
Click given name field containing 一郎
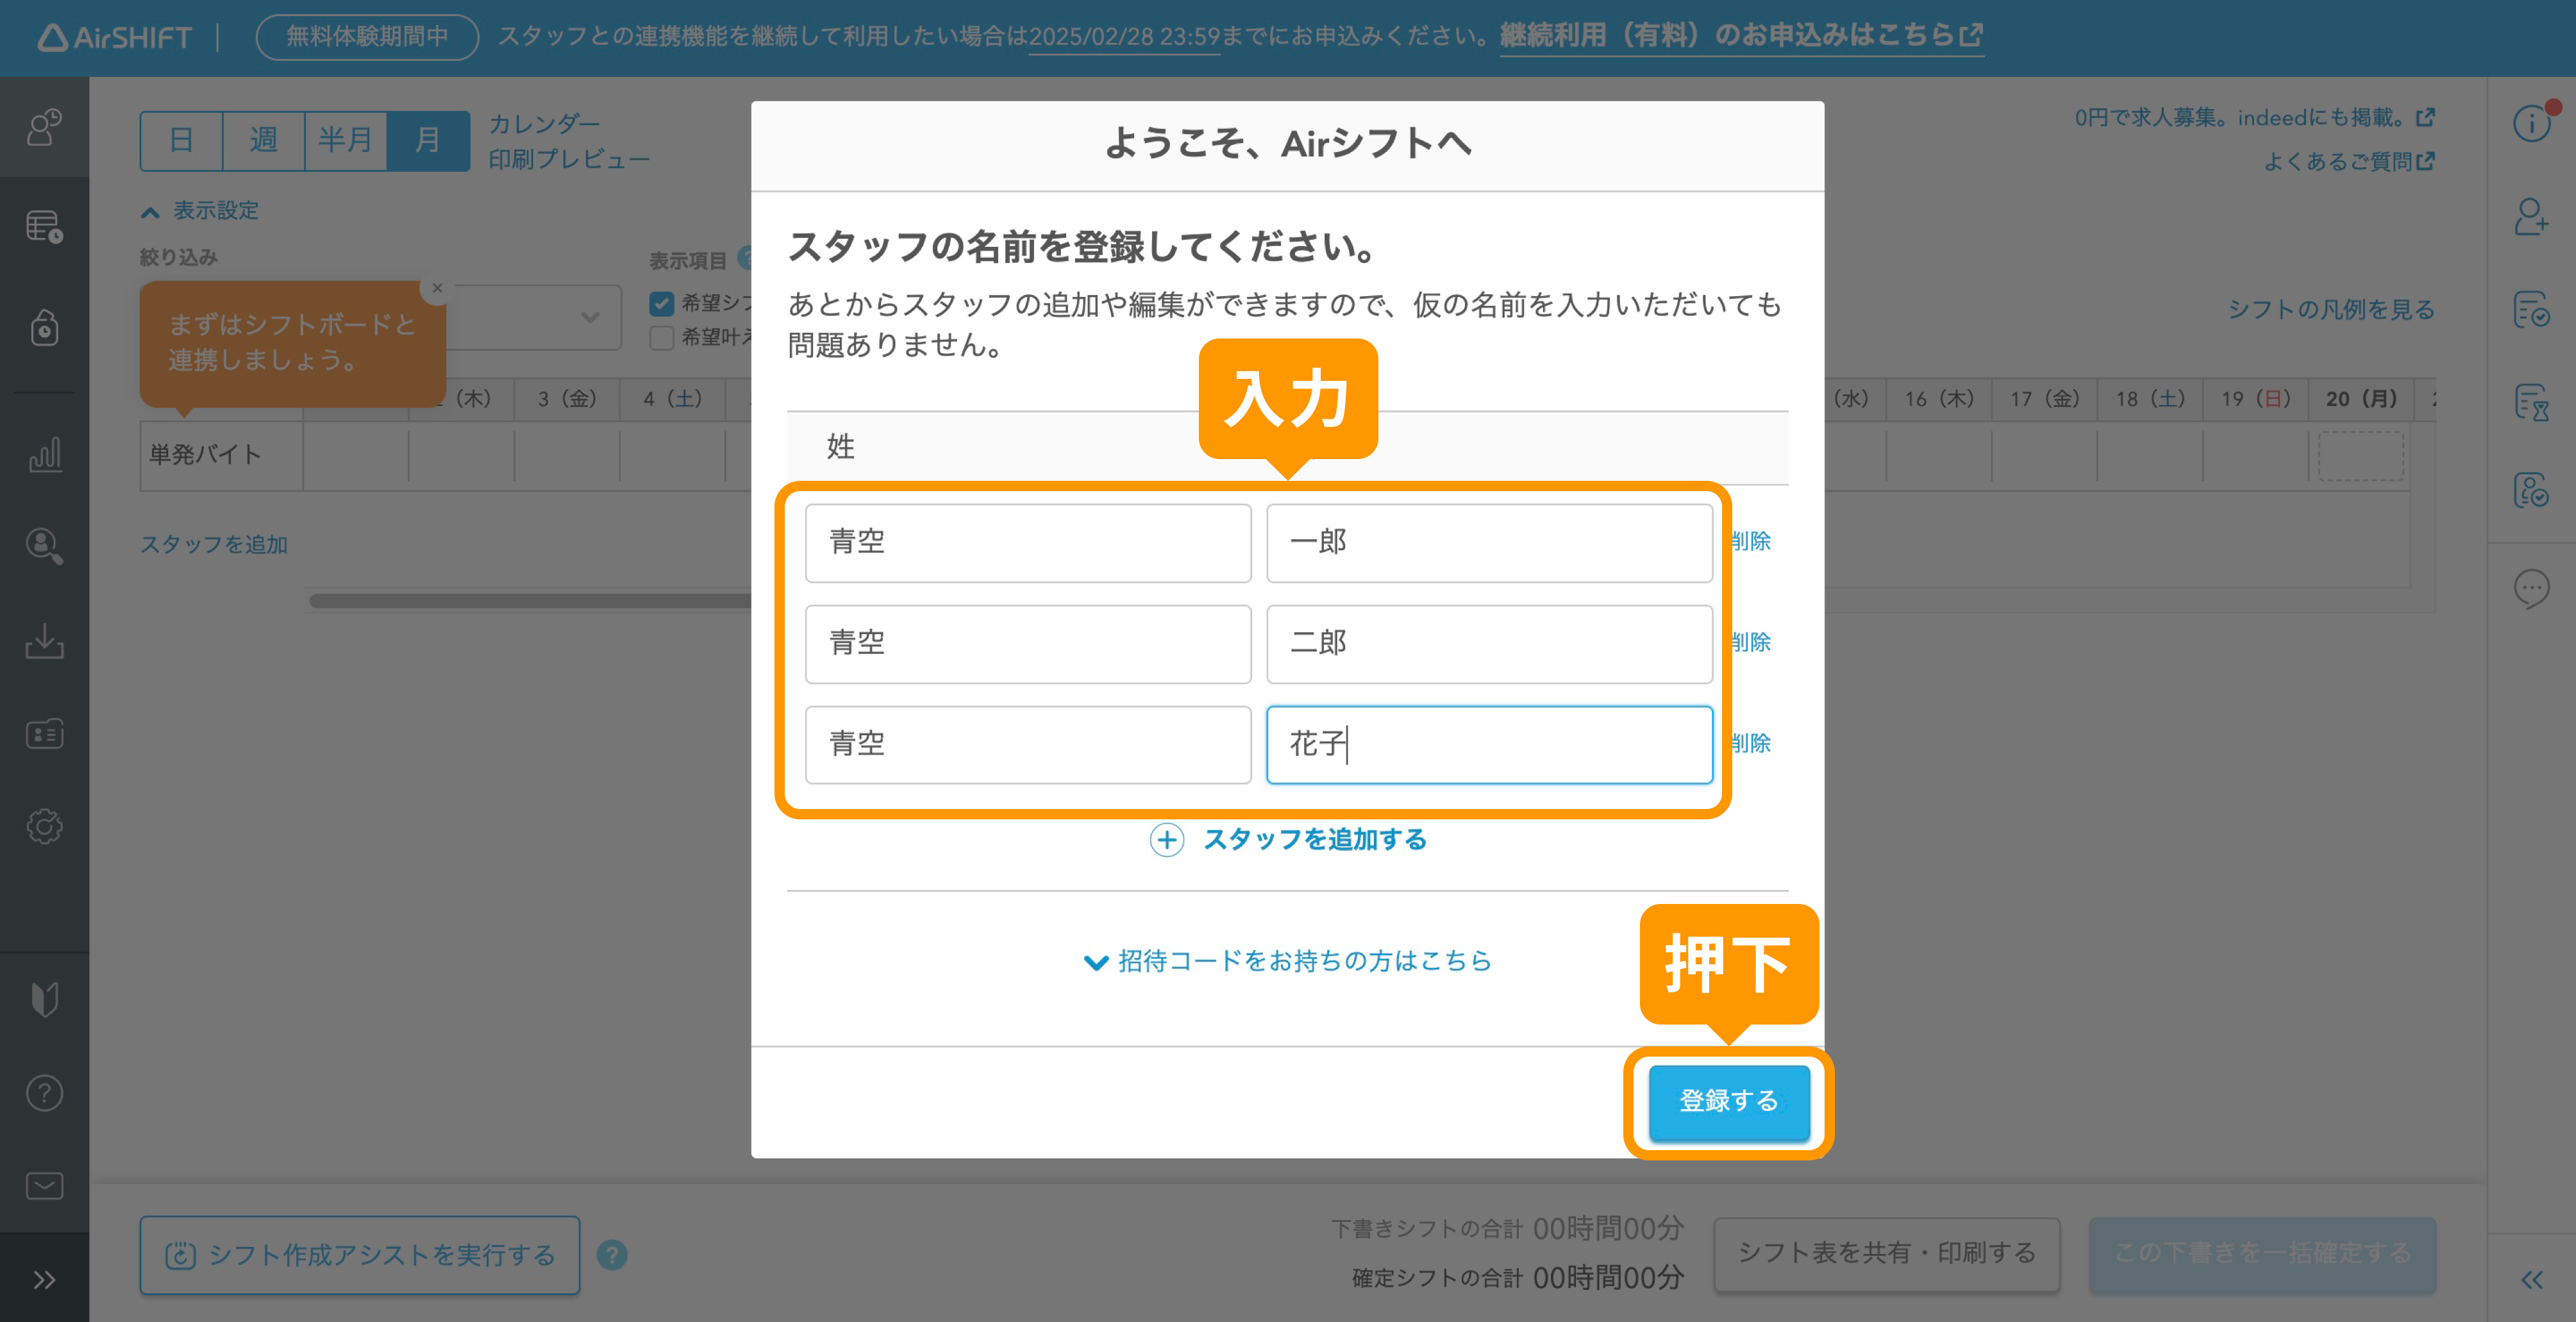tap(1489, 543)
